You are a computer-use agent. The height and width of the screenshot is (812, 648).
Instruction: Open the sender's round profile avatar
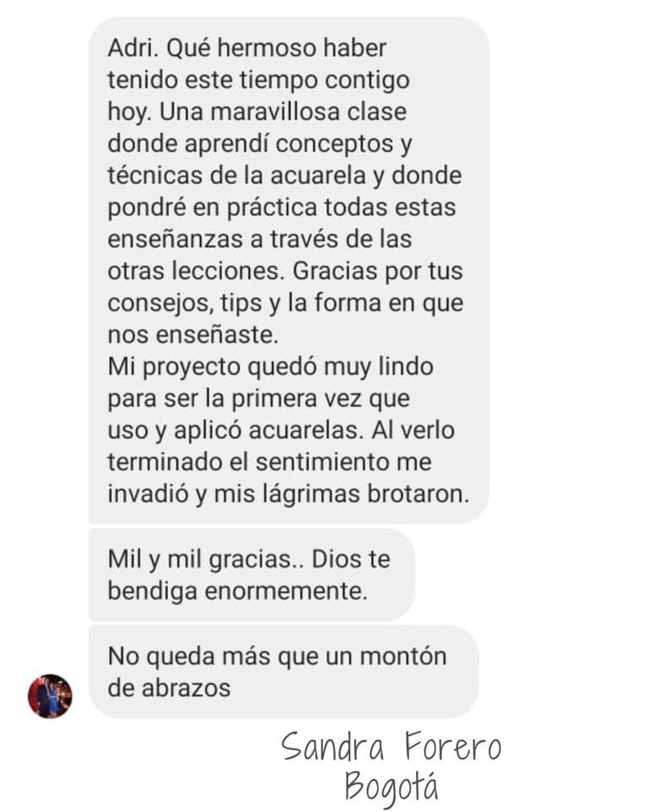[x=50, y=696]
